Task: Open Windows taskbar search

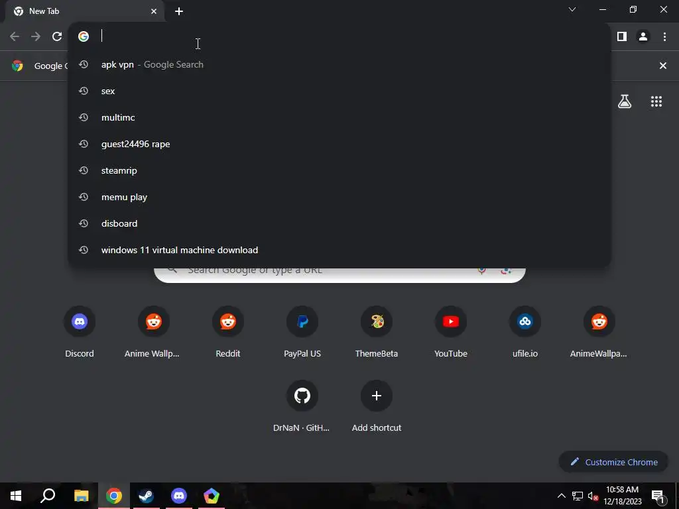Action: click(x=48, y=496)
